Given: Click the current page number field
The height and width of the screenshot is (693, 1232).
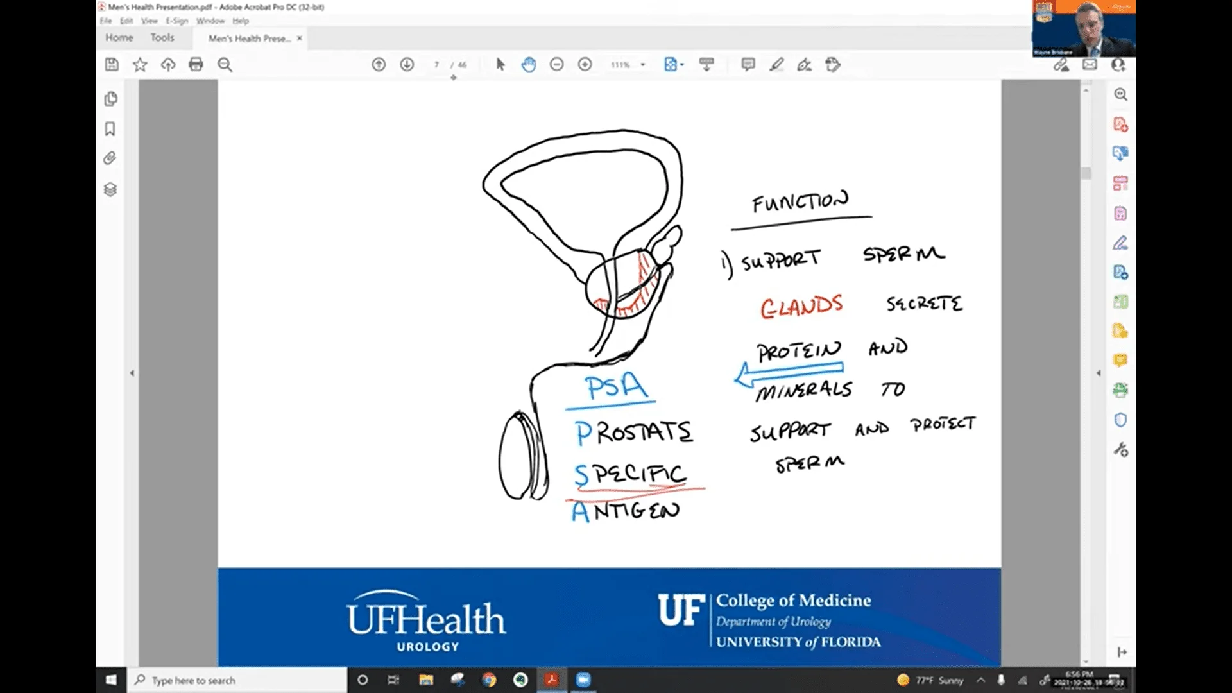Looking at the screenshot, I should pos(436,65).
